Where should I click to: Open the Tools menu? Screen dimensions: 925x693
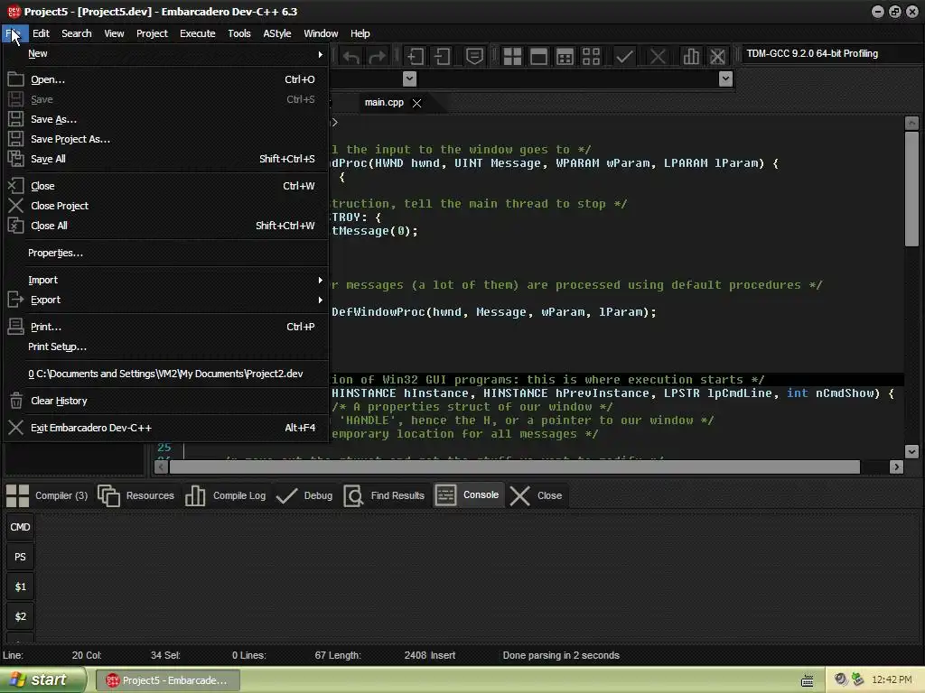[239, 33]
